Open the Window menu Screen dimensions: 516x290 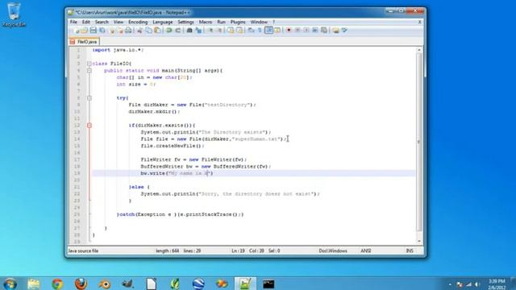[259, 22]
